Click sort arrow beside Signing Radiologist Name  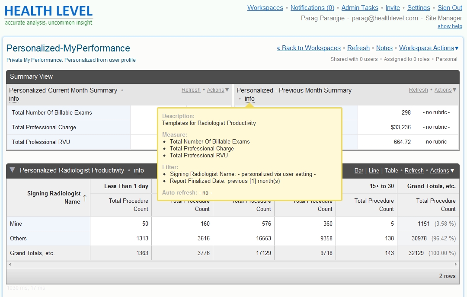tap(85, 198)
